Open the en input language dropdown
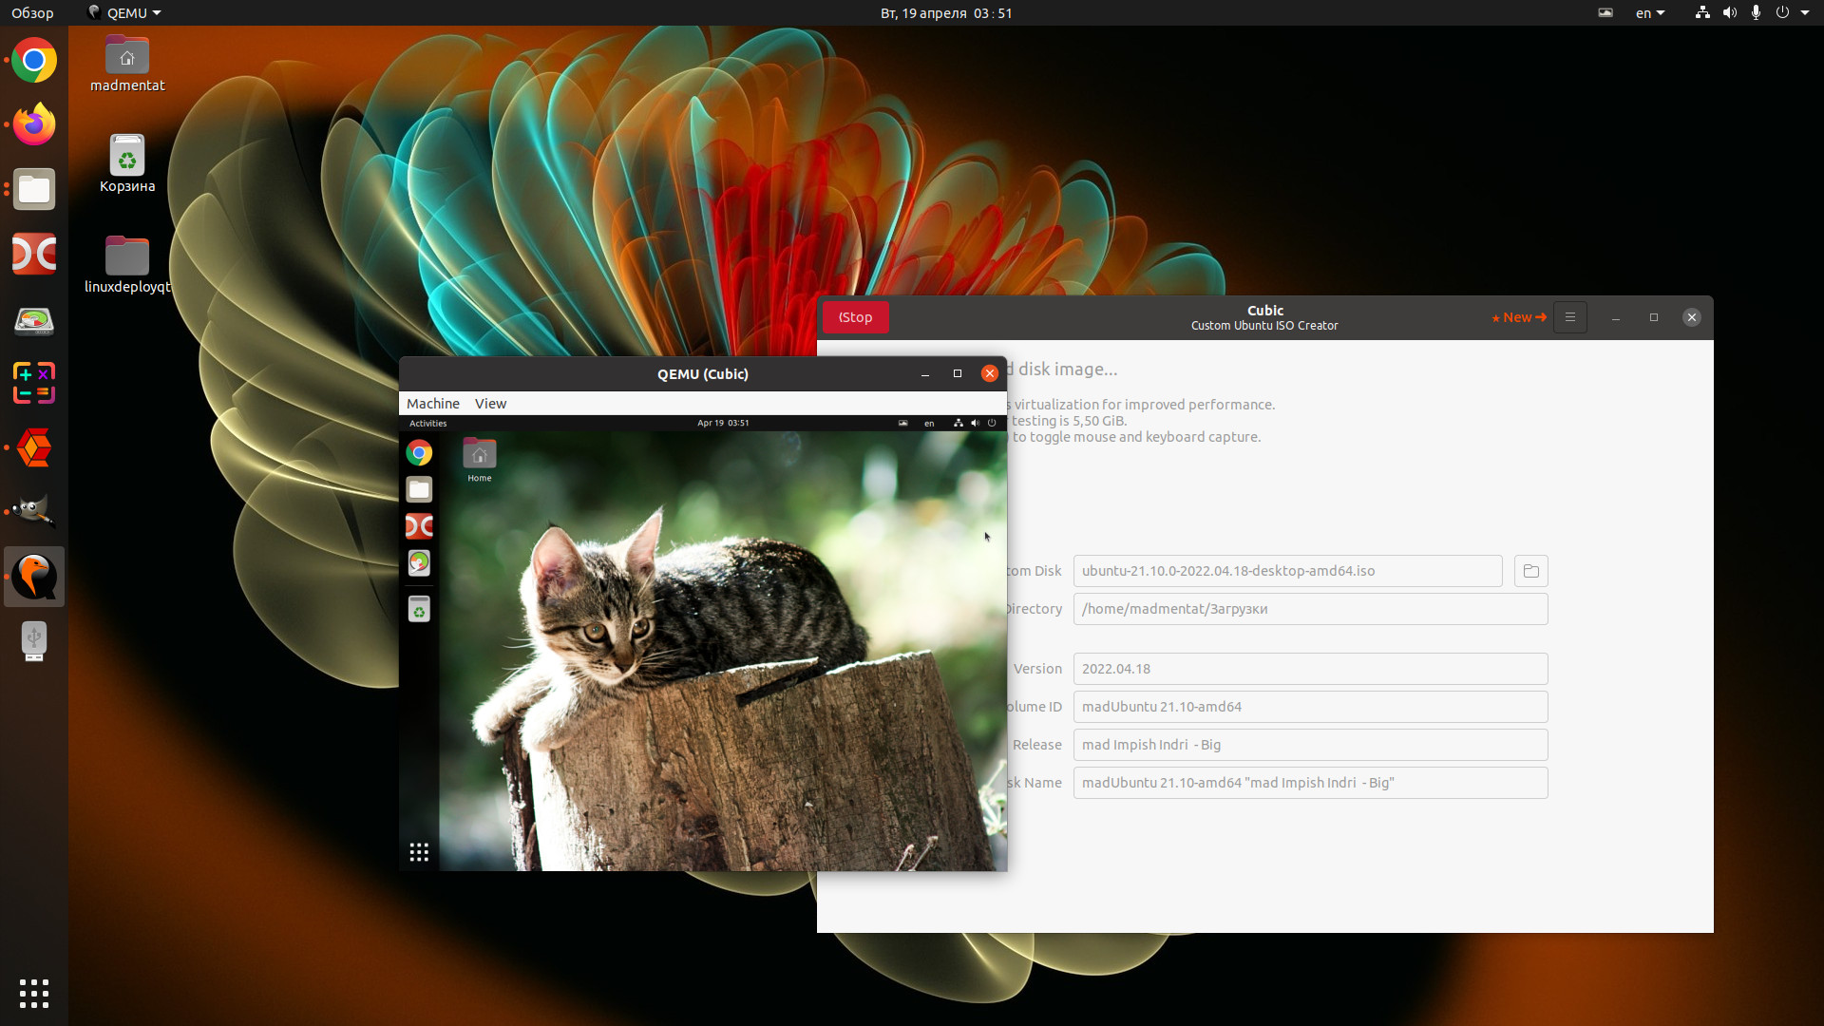Viewport: 1824px width, 1026px height. [x=1650, y=12]
